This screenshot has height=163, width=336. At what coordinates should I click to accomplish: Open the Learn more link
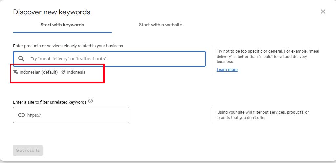pos(227,69)
